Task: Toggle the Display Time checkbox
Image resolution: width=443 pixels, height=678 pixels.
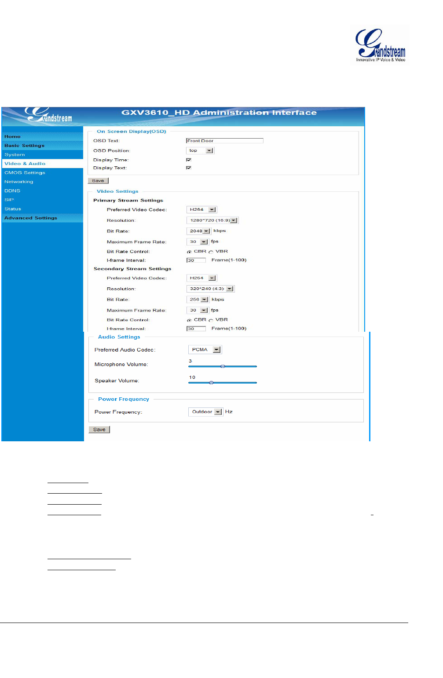Action: click(x=189, y=160)
